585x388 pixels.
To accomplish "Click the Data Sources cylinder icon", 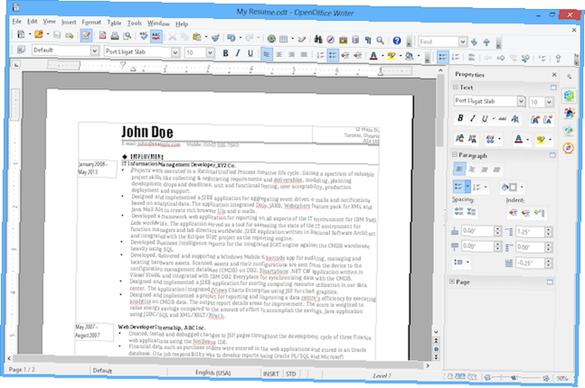I will click(x=356, y=40).
